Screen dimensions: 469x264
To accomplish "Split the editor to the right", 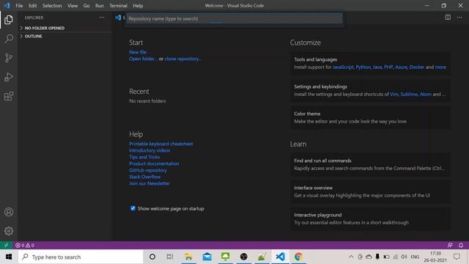I will pos(448,18).
